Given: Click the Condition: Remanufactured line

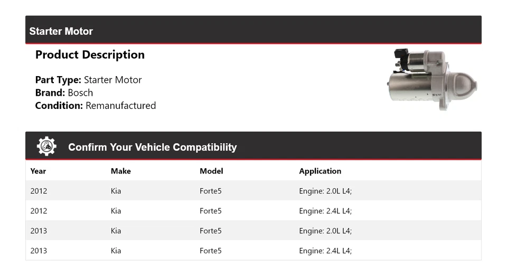Looking at the screenshot, I should point(95,105).
